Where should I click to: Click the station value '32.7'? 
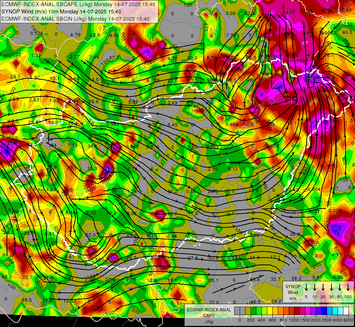point(275,279)
